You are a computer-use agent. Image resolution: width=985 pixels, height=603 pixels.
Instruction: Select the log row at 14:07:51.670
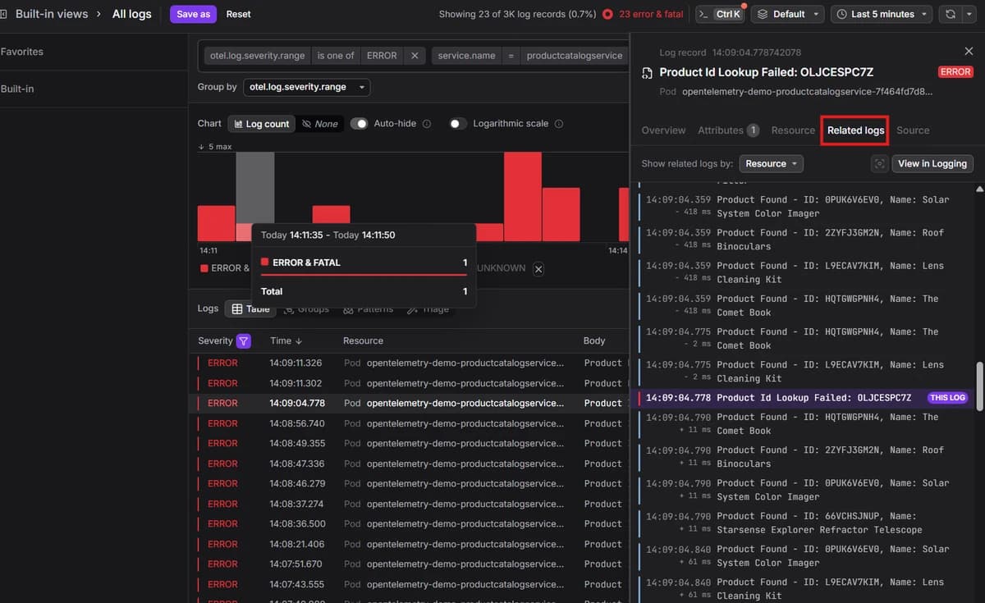409,564
